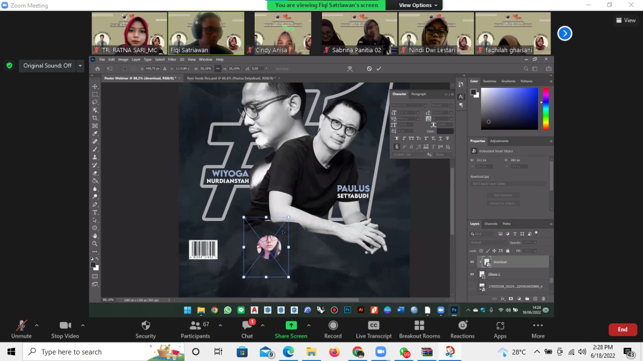
Task: Add layer style fx icon
Action: (x=502, y=299)
